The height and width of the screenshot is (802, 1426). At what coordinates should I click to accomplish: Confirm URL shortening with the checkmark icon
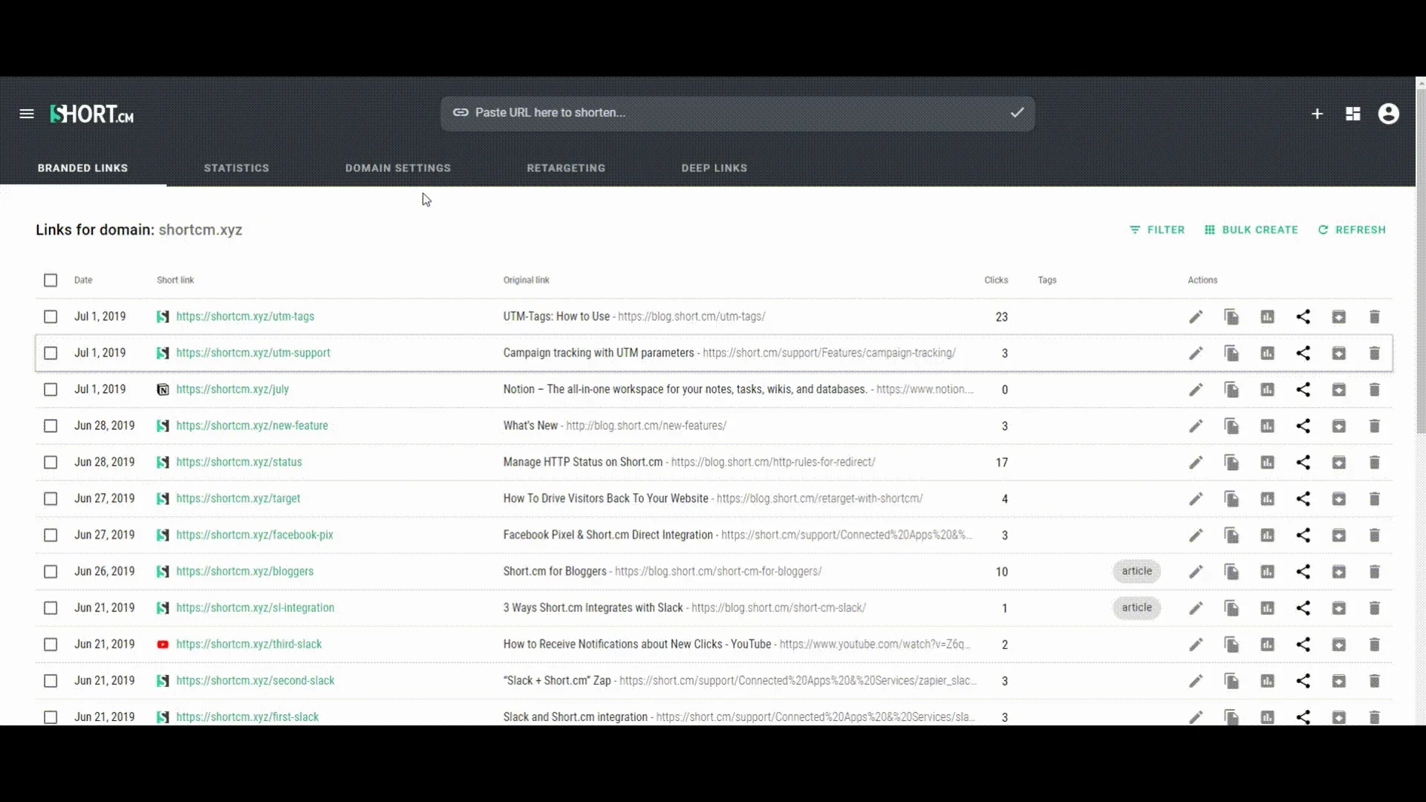pyautogui.click(x=1017, y=112)
